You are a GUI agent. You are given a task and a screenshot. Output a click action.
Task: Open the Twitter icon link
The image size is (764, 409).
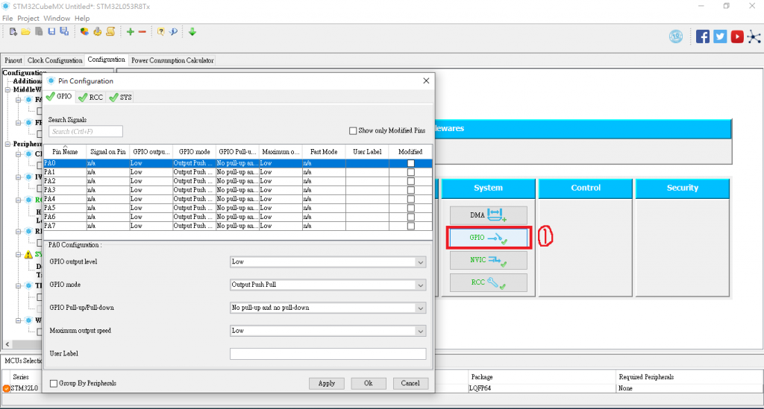720,37
